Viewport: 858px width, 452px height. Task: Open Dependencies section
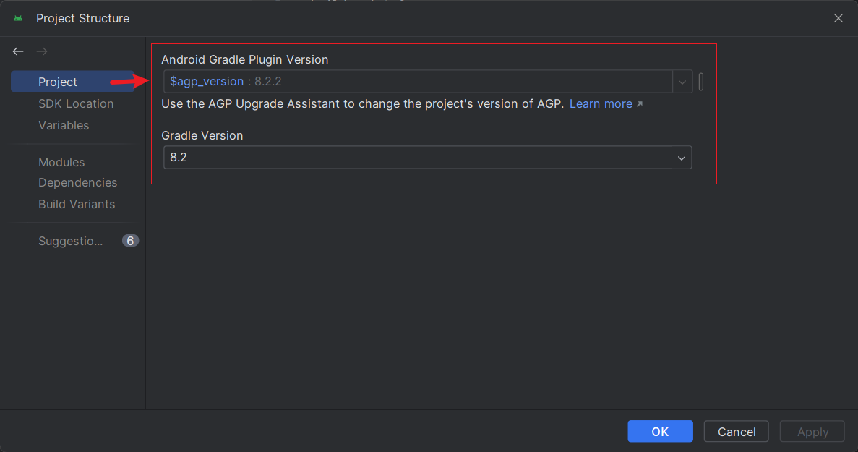pos(77,182)
